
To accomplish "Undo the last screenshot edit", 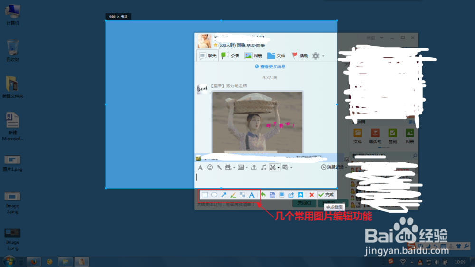I will point(263,195).
